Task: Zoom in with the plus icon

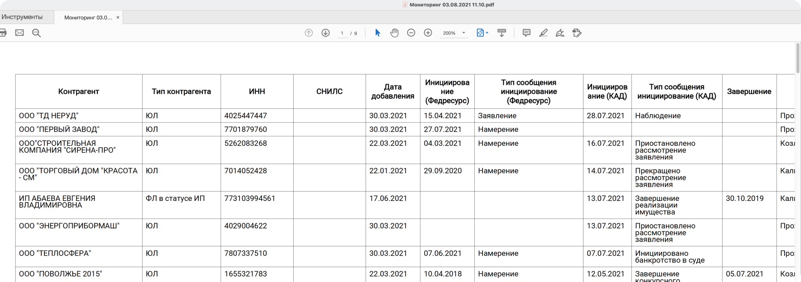Action: (x=428, y=33)
